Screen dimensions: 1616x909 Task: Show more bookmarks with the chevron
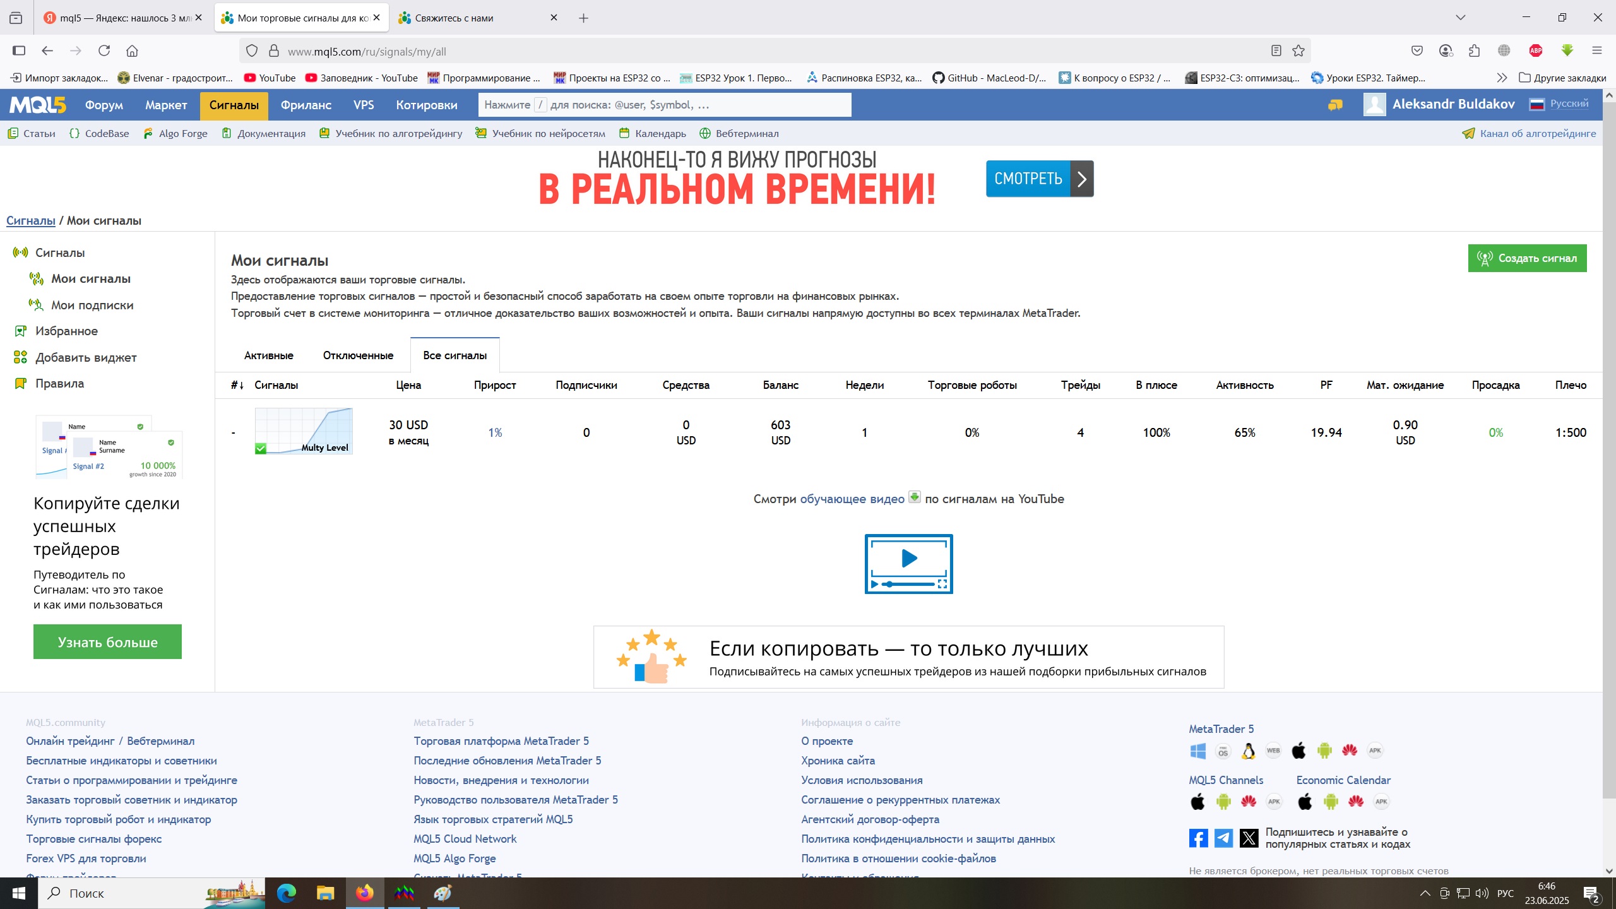tap(1501, 78)
